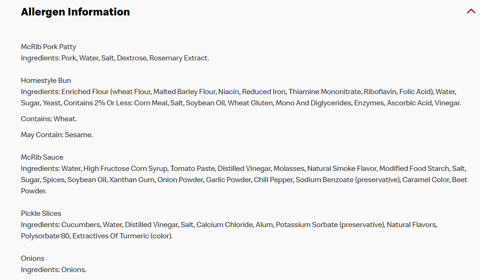Click the "Ingredients: Onions." line

53,270
